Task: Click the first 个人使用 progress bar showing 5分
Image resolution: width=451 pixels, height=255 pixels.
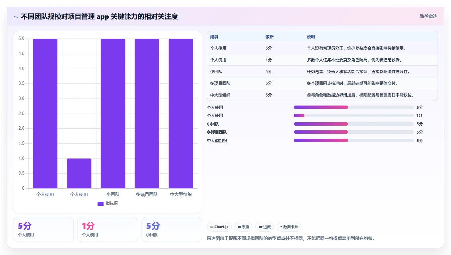Action: click(x=354, y=107)
